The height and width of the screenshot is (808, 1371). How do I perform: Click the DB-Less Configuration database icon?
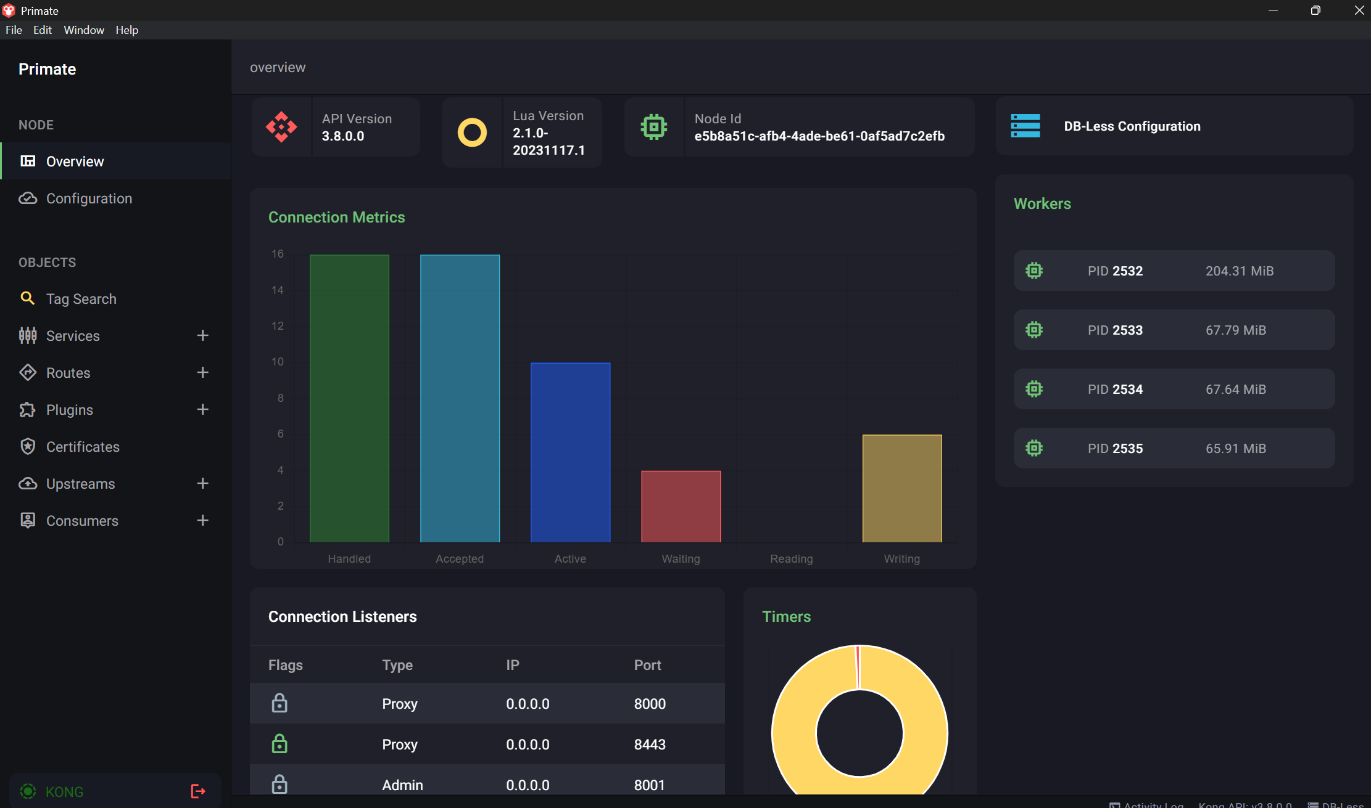(1025, 126)
